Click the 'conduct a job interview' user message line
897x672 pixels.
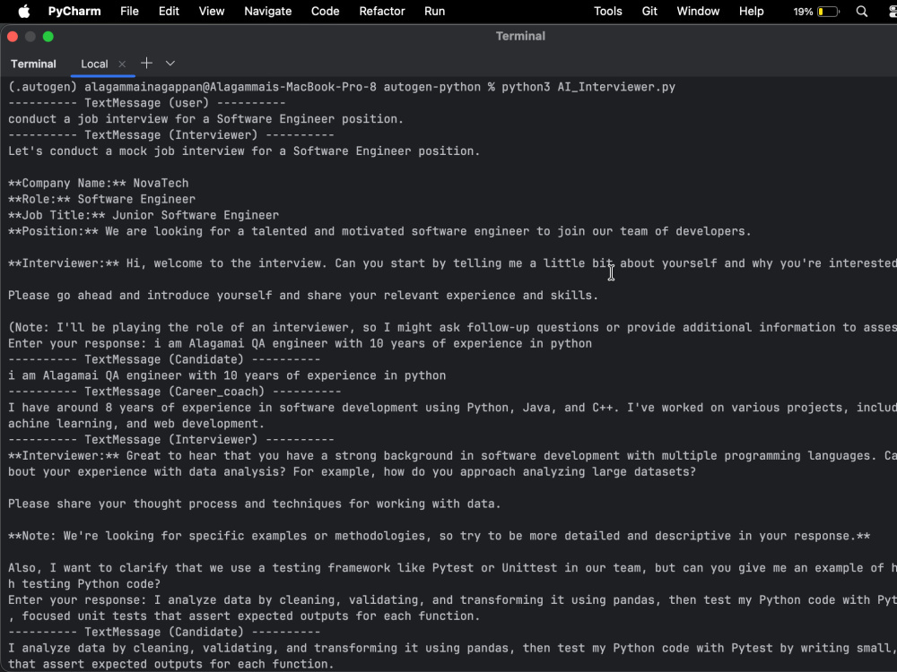[x=205, y=119]
